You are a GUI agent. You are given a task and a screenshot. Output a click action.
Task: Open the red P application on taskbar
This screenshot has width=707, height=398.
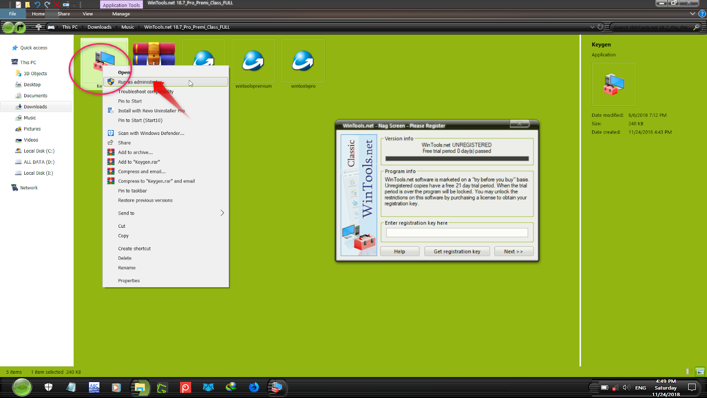[185, 387]
